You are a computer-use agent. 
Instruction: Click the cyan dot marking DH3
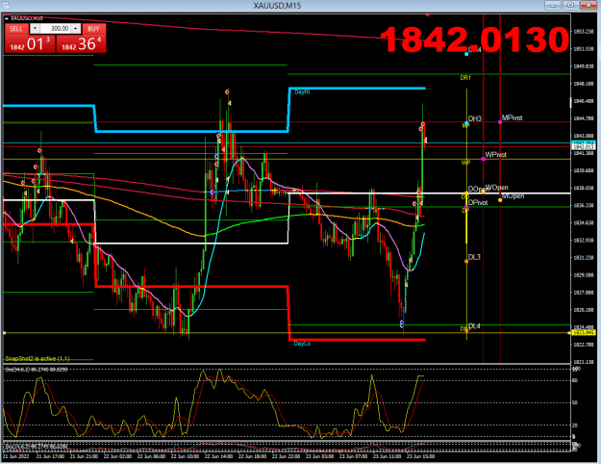pyautogui.click(x=466, y=123)
